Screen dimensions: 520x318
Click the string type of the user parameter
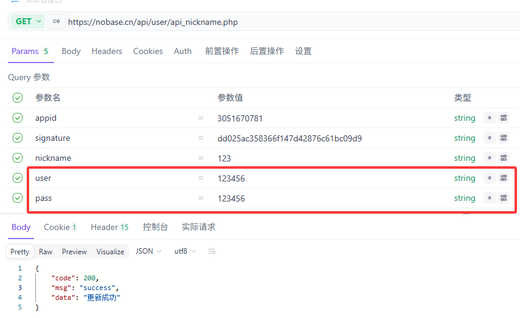pos(464,178)
